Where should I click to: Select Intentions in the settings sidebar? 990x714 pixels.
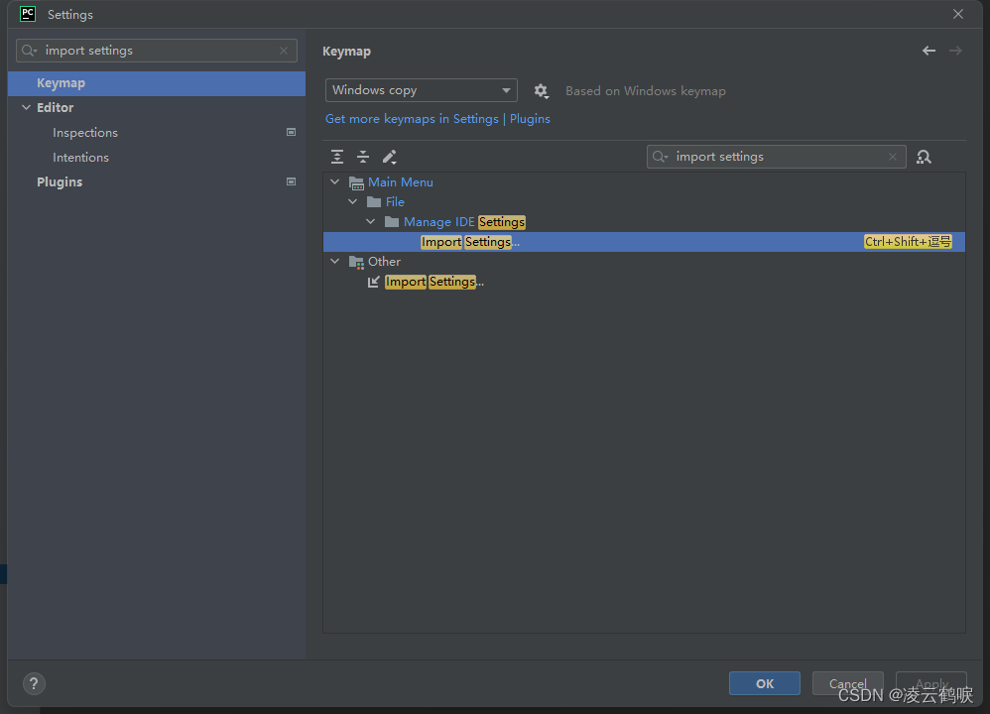point(80,157)
